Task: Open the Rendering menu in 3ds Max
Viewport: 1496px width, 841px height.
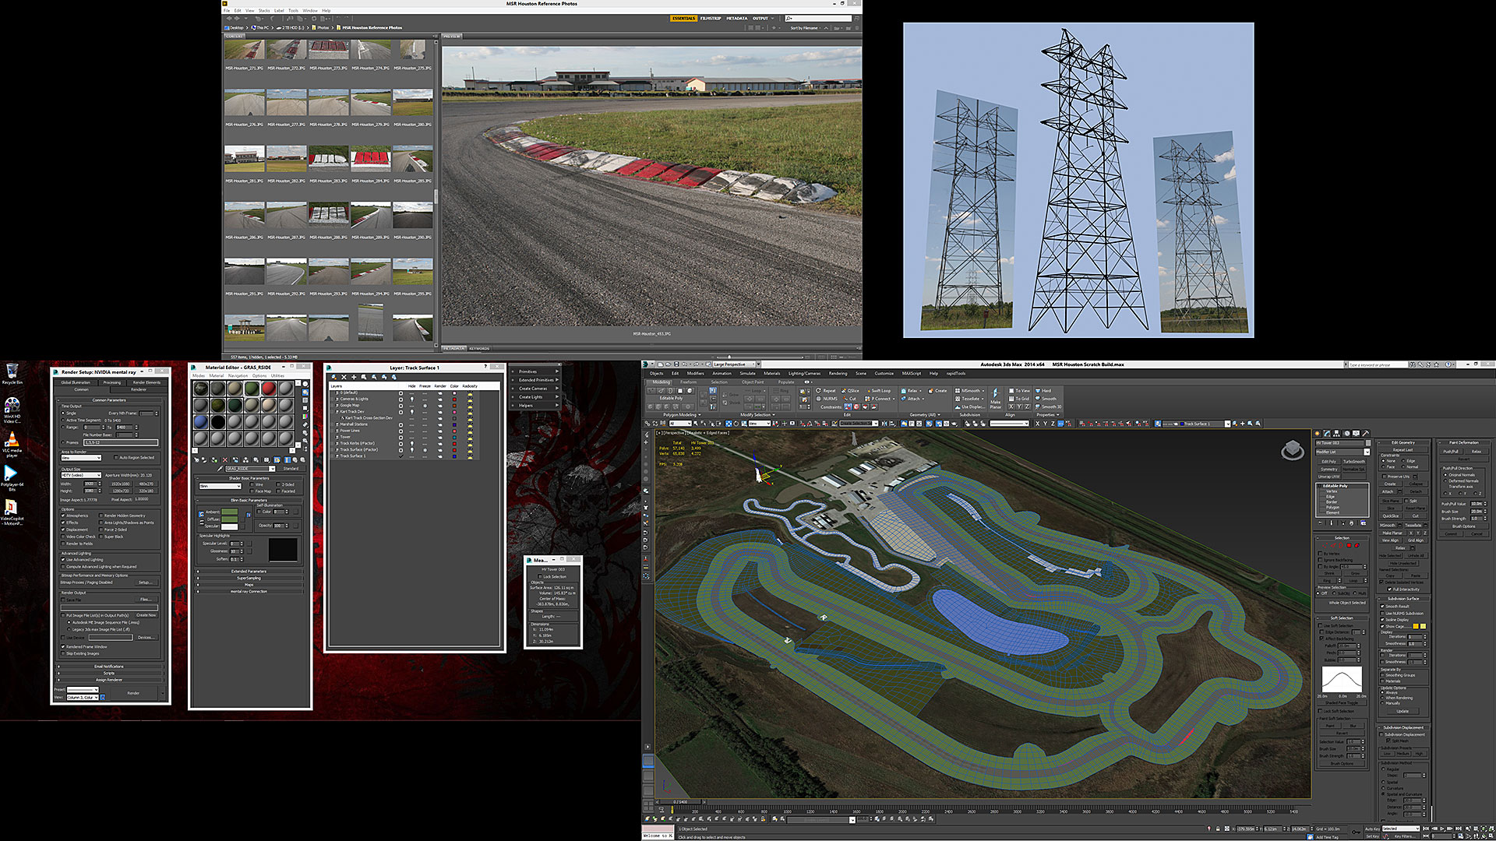Action: tap(838, 374)
